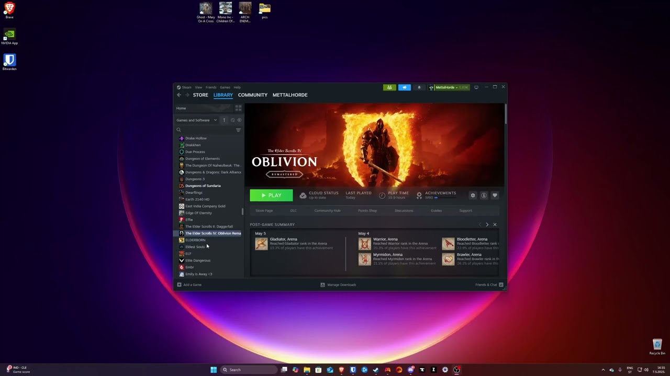Open the blue announcements megaphone button
Image resolution: width=670 pixels, height=376 pixels.
[405, 87]
